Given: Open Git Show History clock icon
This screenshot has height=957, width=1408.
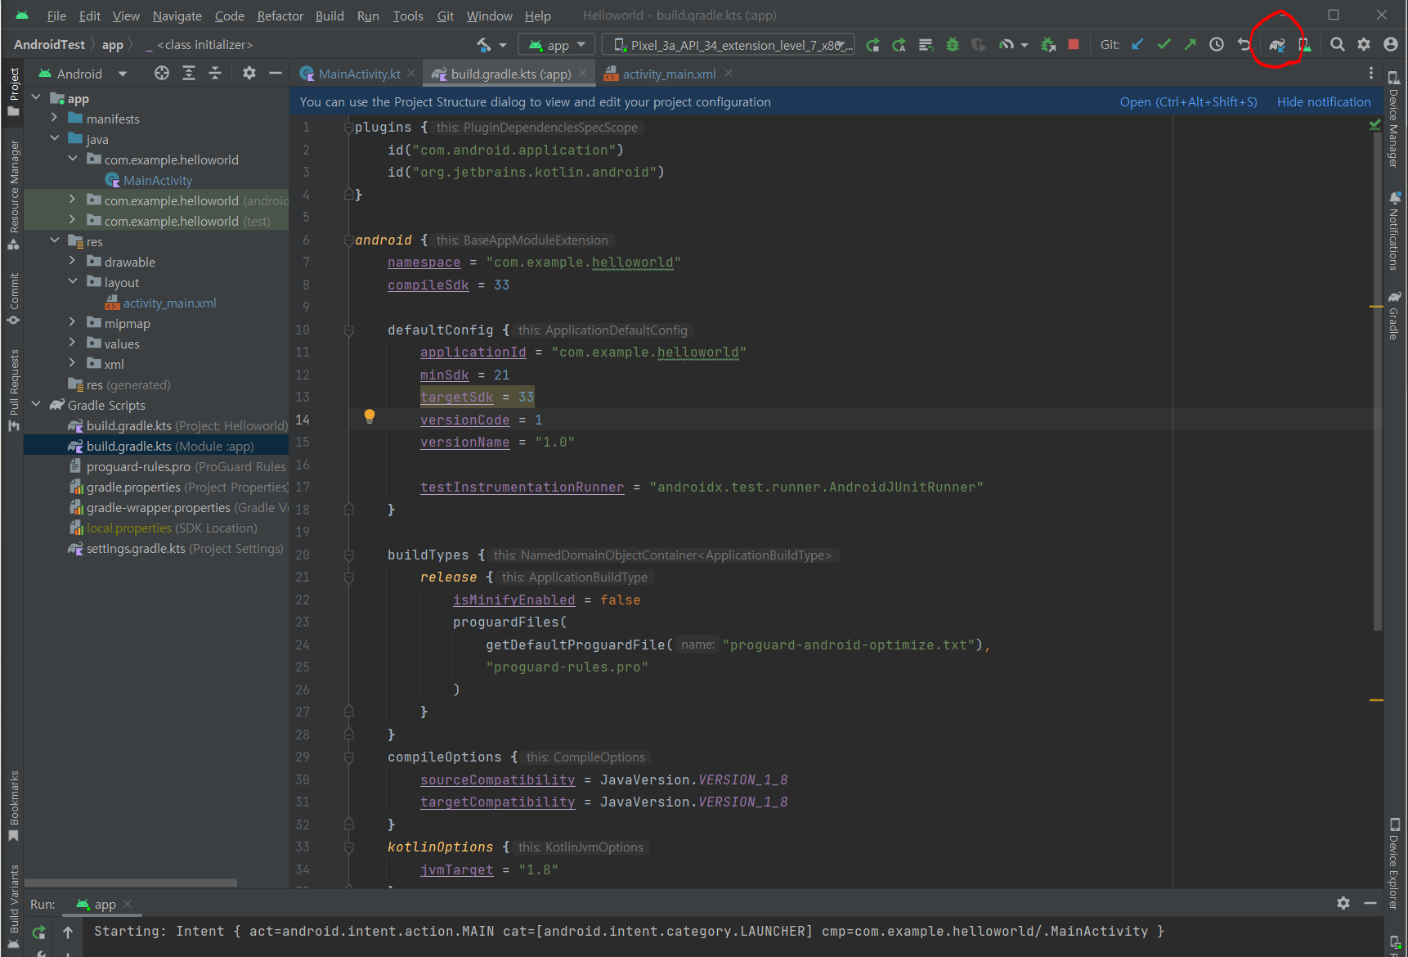Looking at the screenshot, I should (1217, 44).
